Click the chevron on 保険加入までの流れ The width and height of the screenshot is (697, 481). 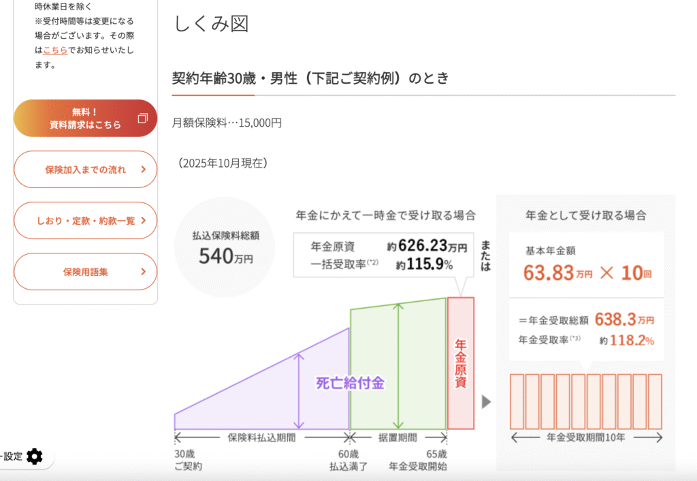[x=143, y=170]
